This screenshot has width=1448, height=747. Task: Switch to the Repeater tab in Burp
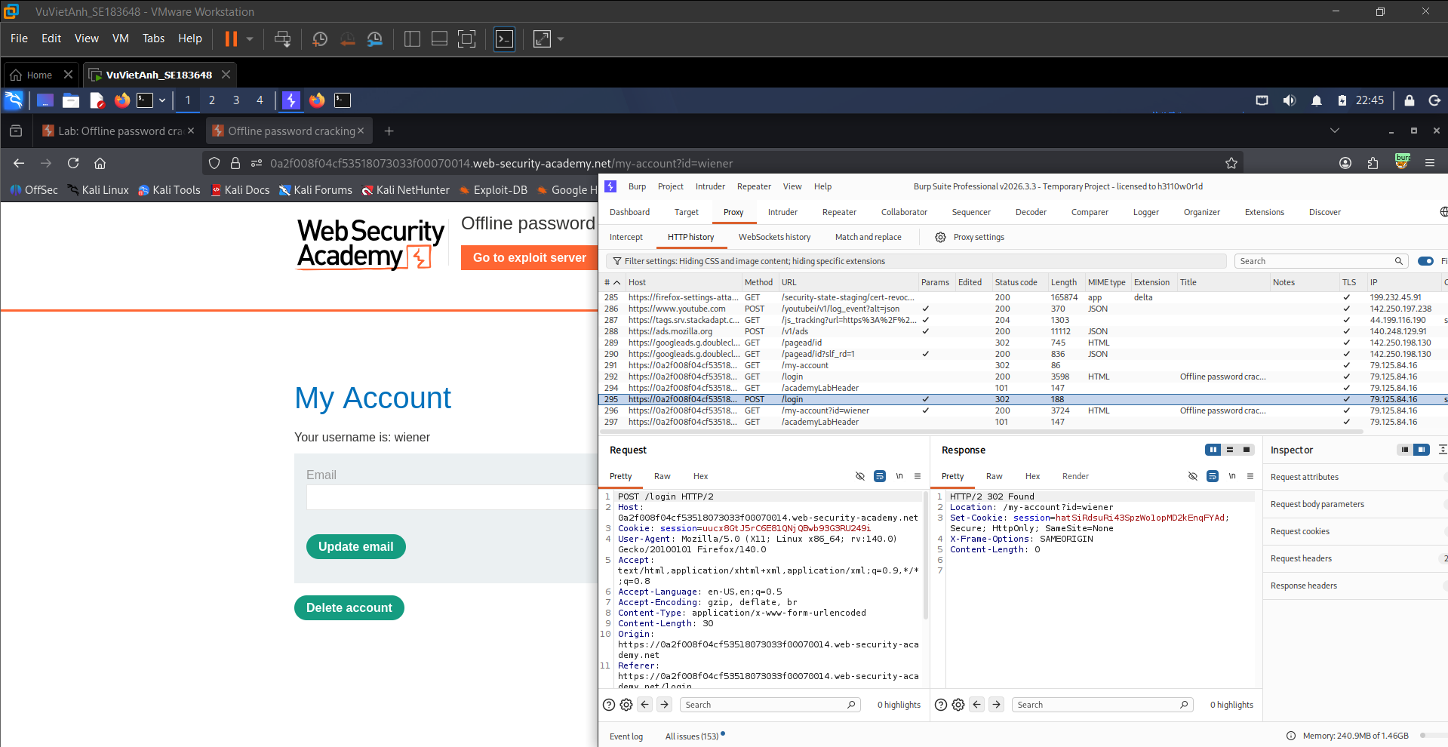839,212
